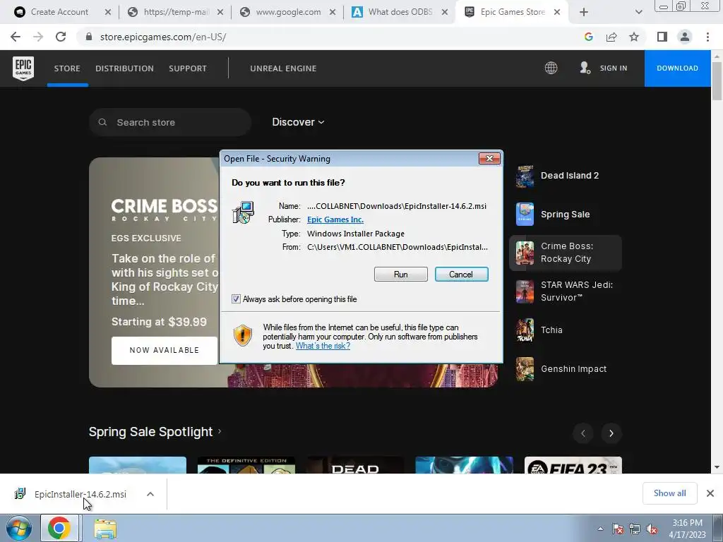Viewport: 723px width, 542px height.
Task: Click the NOW AVAILABLE button
Action: (x=164, y=350)
